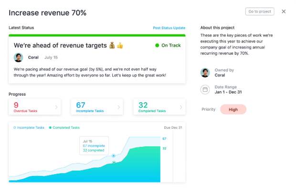Click the Completed Tasks legend dot

(x=50, y=128)
